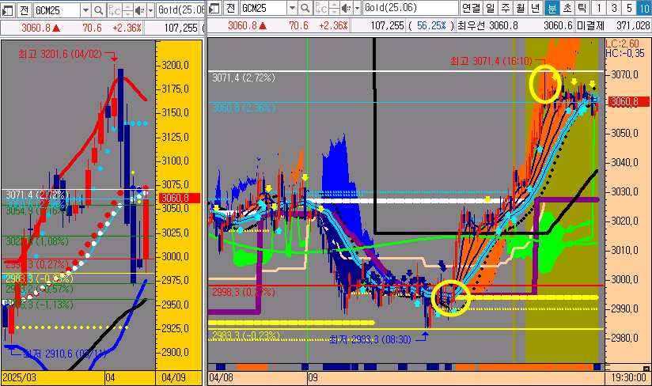
Task: Toggle the panel layout icon in left chart window
Action: 7,9
